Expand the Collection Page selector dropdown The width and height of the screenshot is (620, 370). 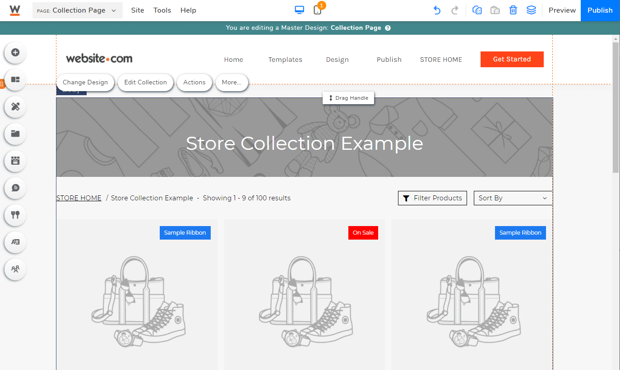click(x=78, y=10)
